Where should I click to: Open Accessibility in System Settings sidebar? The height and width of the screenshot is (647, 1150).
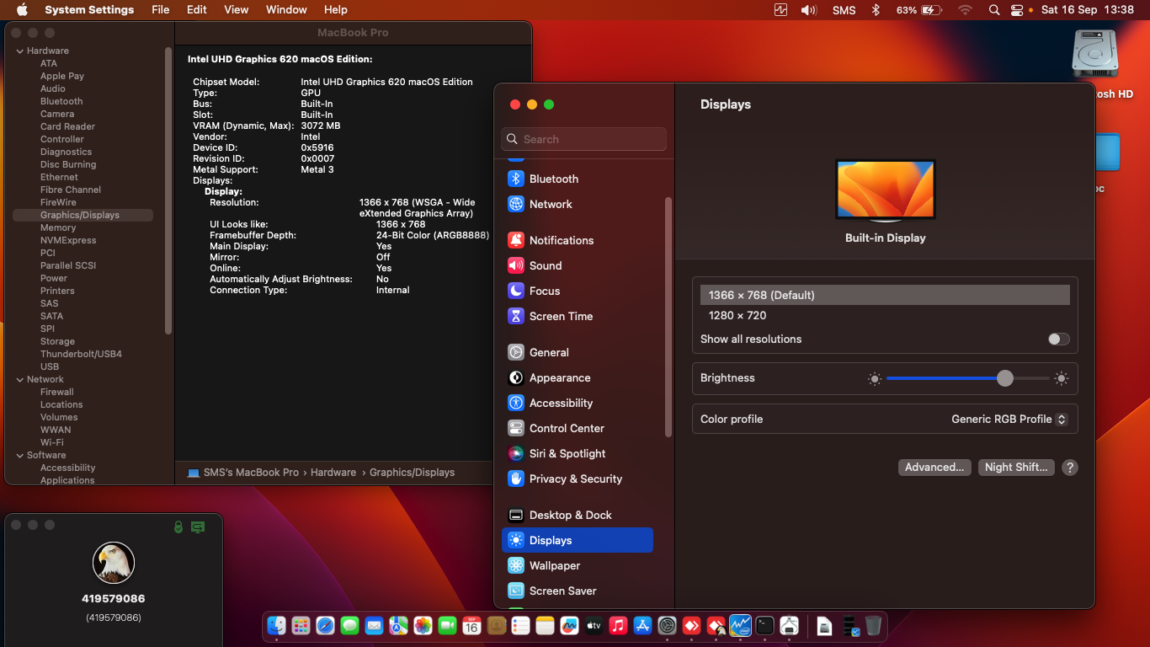click(577, 403)
